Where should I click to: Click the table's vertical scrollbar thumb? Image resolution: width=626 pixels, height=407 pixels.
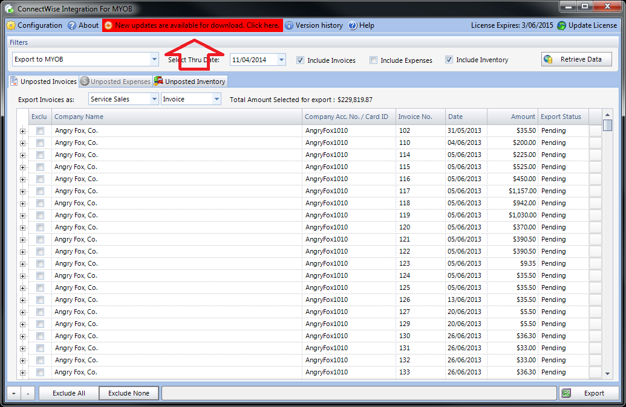[608, 125]
